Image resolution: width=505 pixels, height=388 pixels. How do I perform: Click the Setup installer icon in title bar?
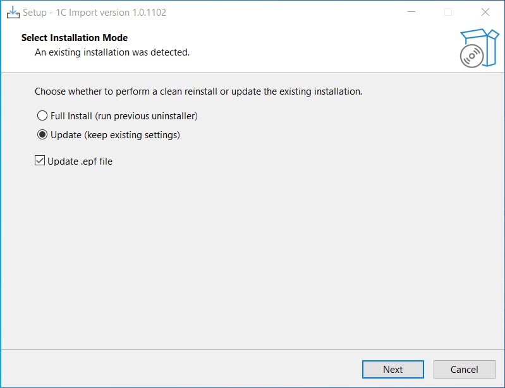pyautogui.click(x=13, y=13)
